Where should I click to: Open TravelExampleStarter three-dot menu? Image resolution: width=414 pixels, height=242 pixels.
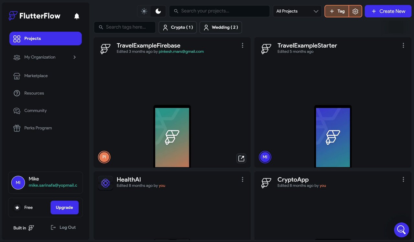click(x=403, y=45)
